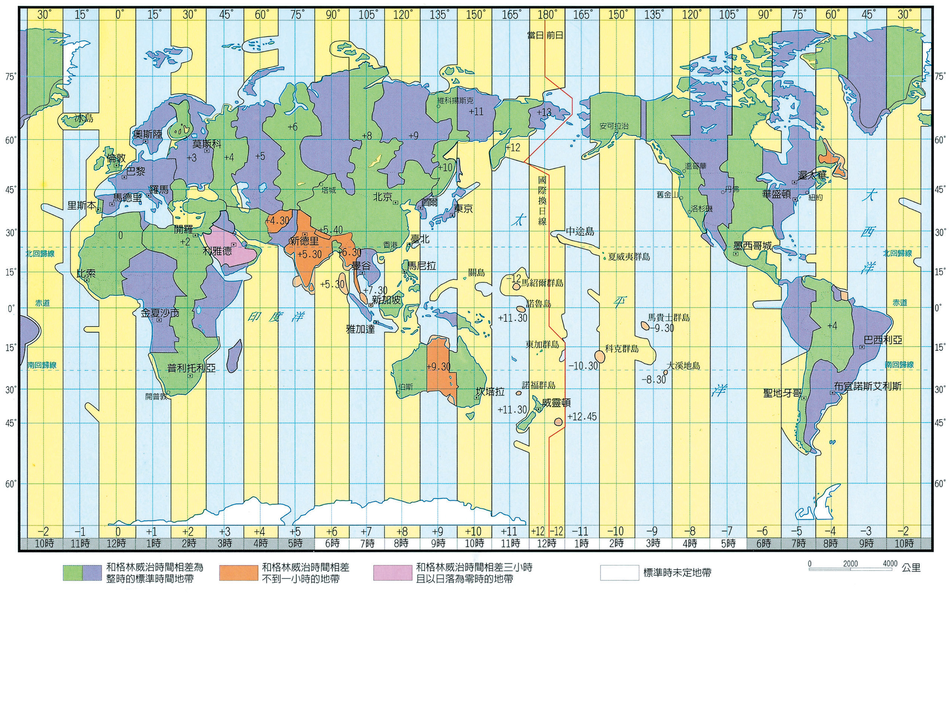Viewport: 950px width, 707px height.
Task: Click the orange legend swatch for fractional-hour zones
Action: coord(239,573)
